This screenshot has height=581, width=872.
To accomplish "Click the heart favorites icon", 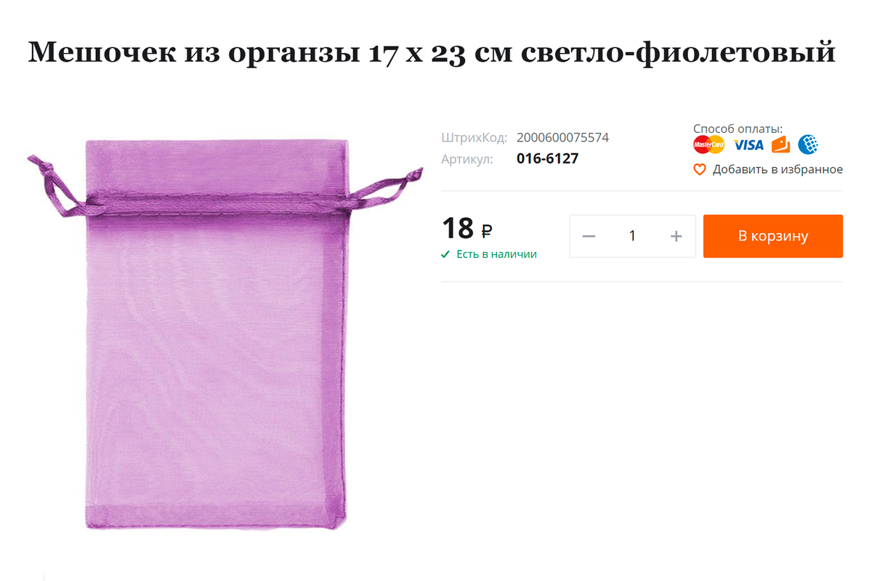I will 699,169.
